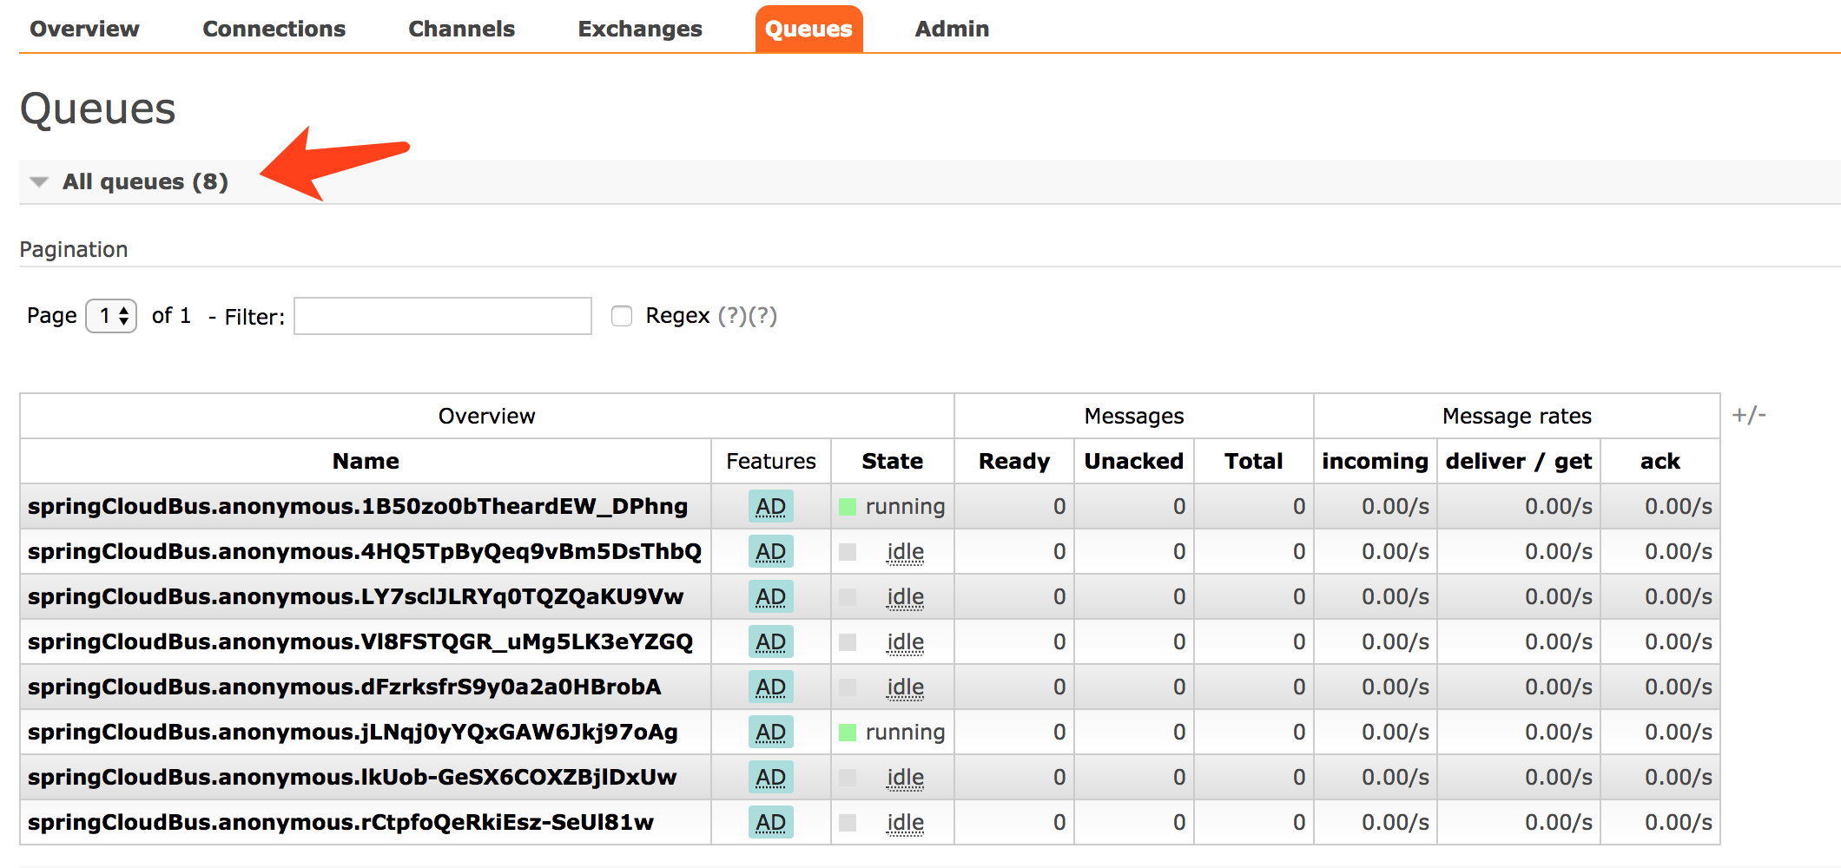This screenshot has width=1841, height=868.
Task: Sort table by Total column
Action: tap(1254, 461)
